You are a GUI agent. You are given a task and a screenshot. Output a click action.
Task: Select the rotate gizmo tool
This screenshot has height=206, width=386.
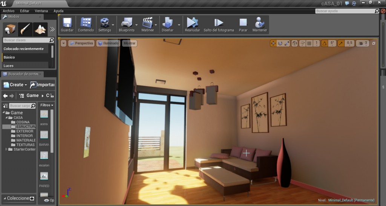pyautogui.click(x=280, y=44)
